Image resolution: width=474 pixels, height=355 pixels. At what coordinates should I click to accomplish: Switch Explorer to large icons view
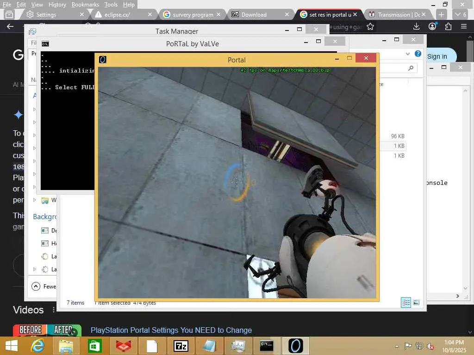416,302
